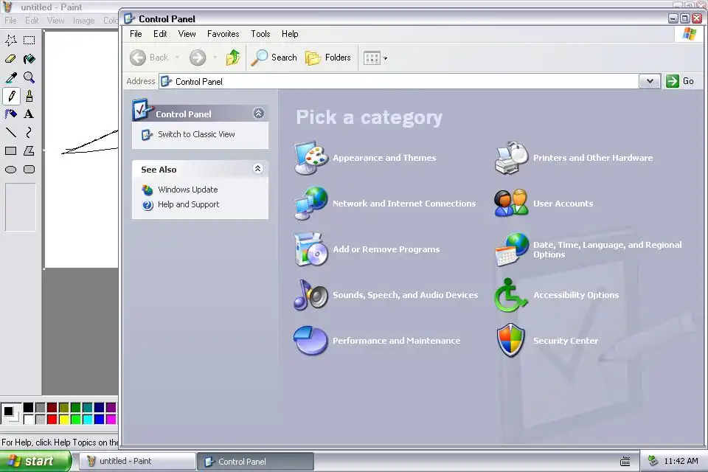
Task: Open the Favorites menu
Action: click(223, 34)
